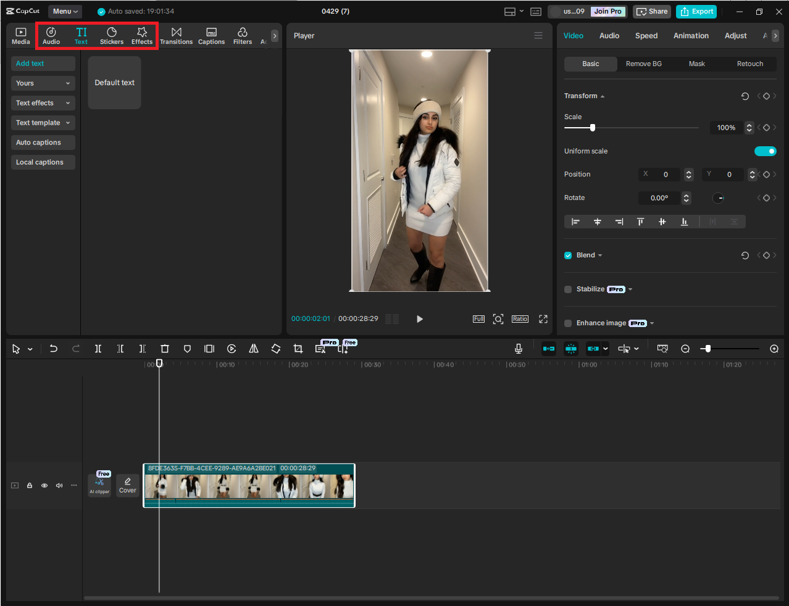789x606 pixels.
Task: Toggle Uniform scale switch
Action: click(x=766, y=151)
